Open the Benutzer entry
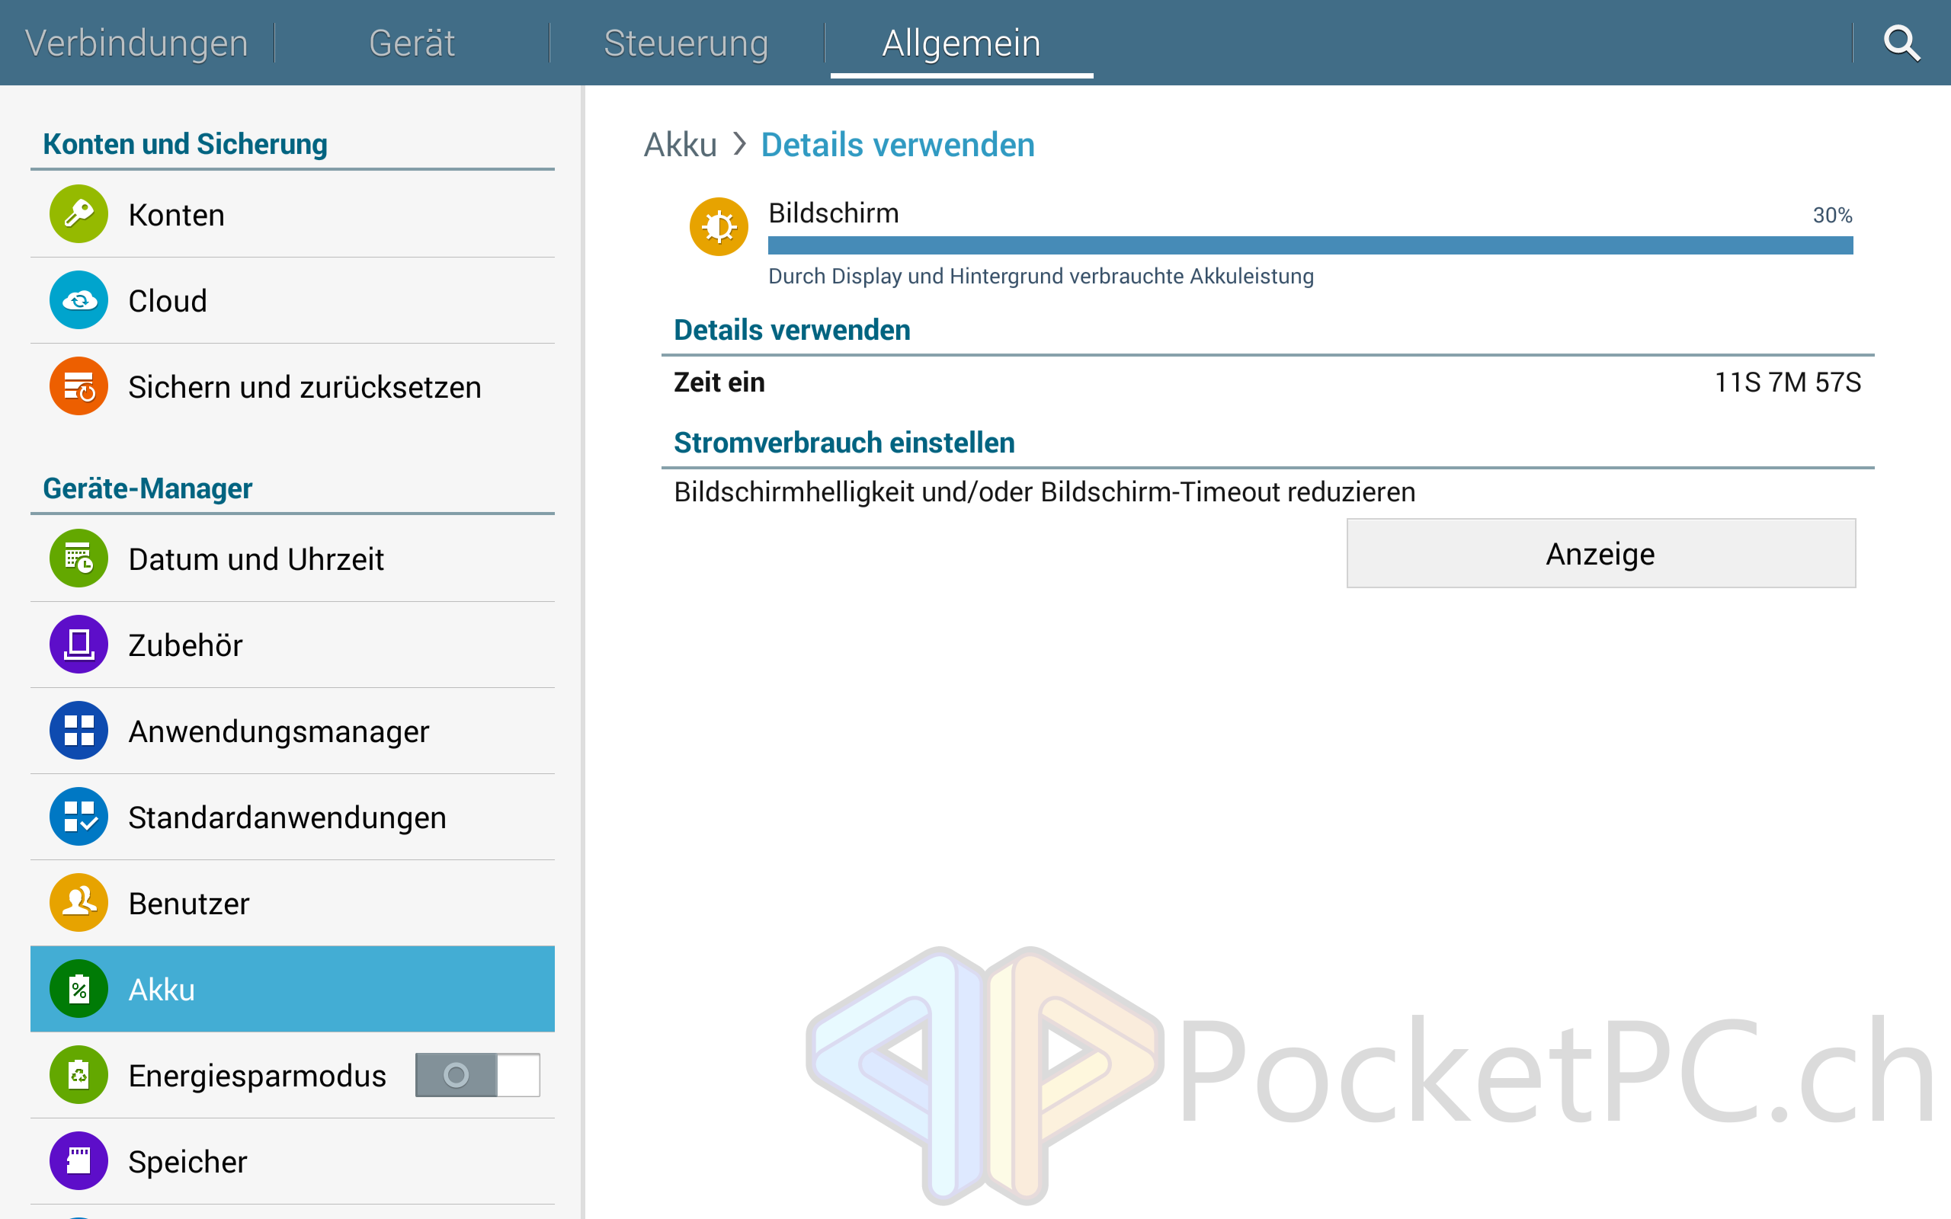The width and height of the screenshot is (1951, 1219). 293,902
